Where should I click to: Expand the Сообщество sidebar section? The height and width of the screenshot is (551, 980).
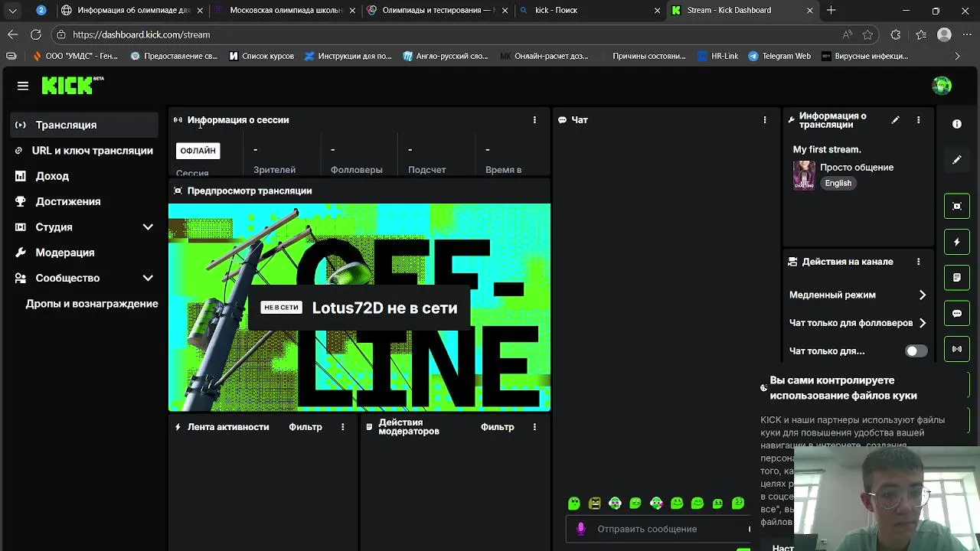pyautogui.click(x=148, y=278)
